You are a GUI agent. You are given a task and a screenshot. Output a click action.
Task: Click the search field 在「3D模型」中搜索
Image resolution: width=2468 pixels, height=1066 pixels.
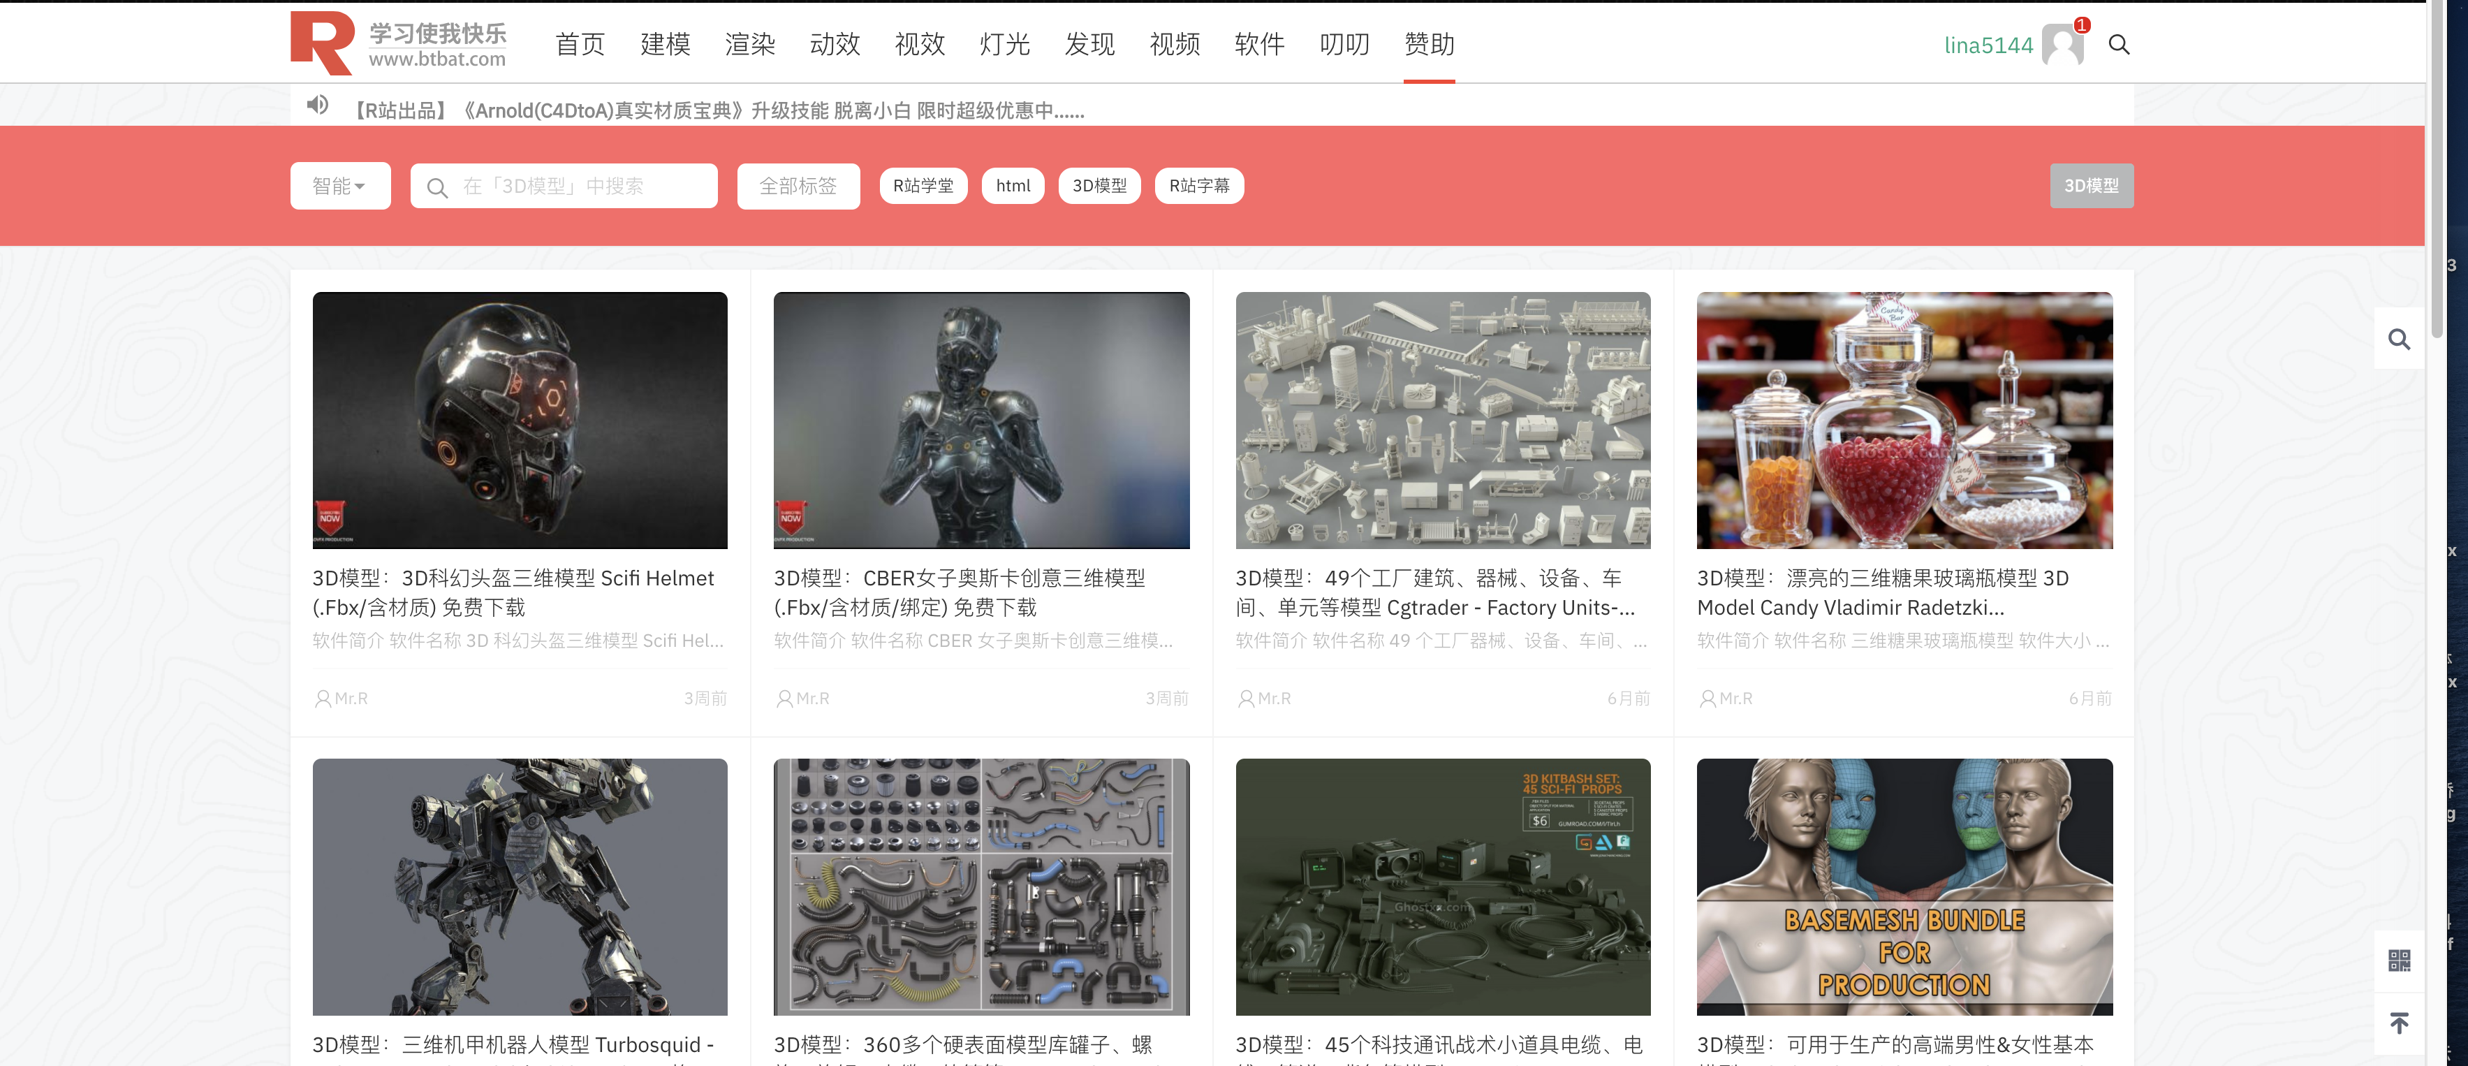564,186
